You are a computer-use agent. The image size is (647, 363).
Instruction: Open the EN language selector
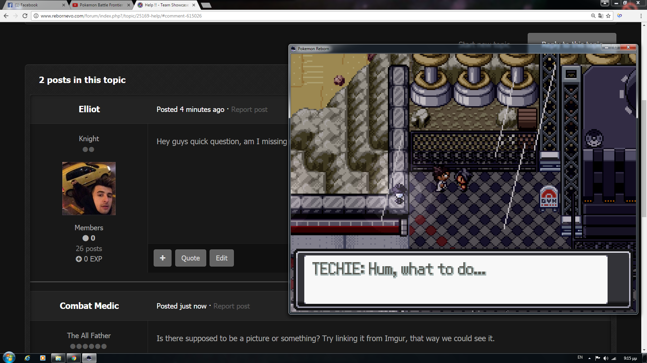580,357
